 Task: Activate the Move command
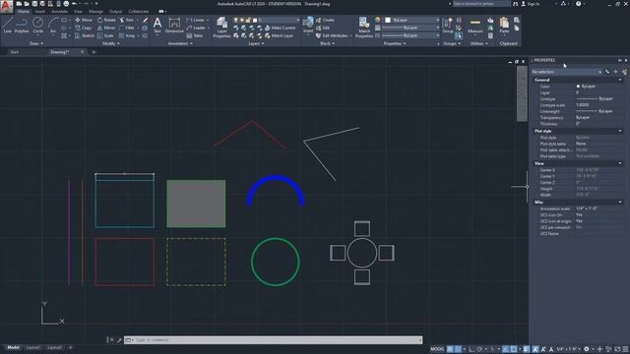pyautogui.click(x=84, y=20)
